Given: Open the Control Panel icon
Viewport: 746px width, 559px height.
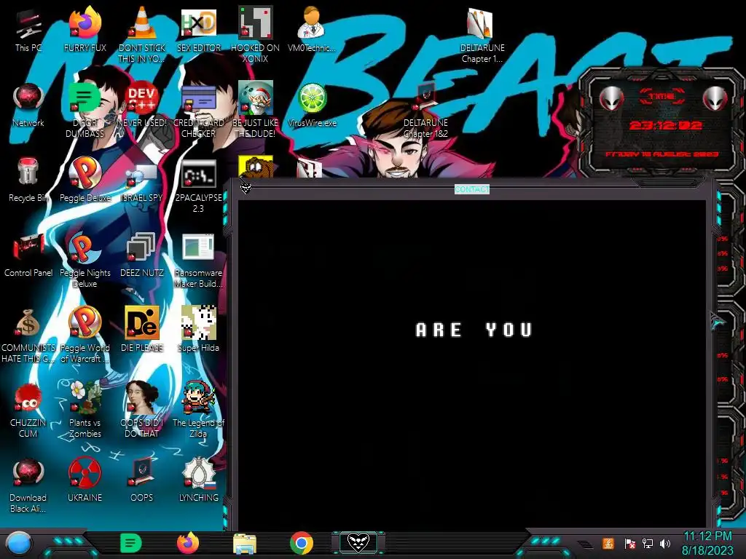Looking at the screenshot, I should (28, 255).
